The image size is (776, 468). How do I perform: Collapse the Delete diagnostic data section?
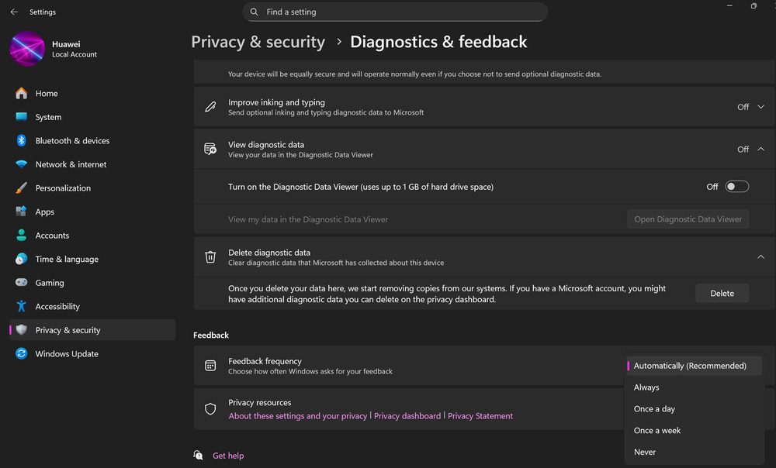pos(760,257)
